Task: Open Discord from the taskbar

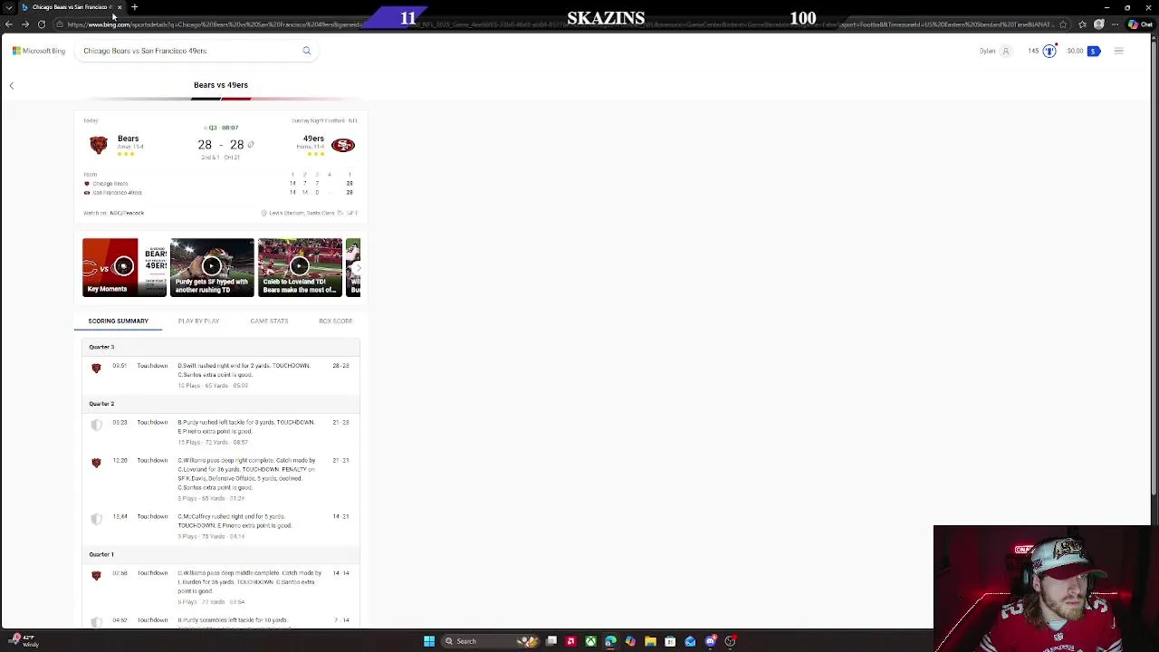Action: 710,641
